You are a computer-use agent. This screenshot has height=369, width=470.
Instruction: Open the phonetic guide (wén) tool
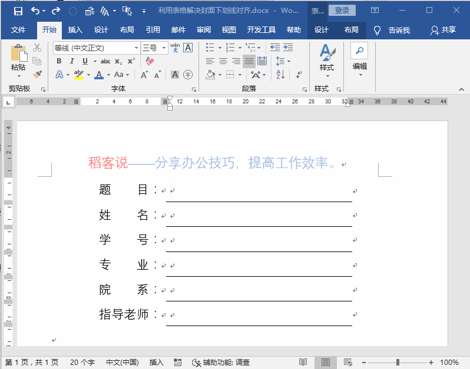[175, 48]
